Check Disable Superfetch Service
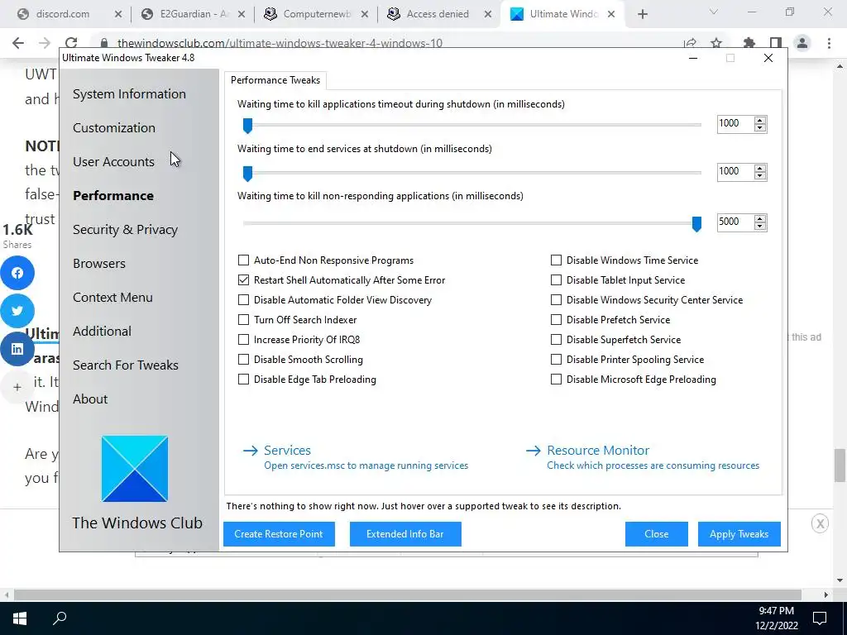The image size is (847, 635). pyautogui.click(x=556, y=340)
